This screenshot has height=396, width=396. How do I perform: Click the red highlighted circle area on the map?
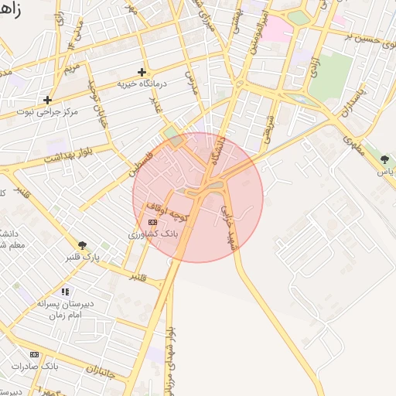point(198,198)
